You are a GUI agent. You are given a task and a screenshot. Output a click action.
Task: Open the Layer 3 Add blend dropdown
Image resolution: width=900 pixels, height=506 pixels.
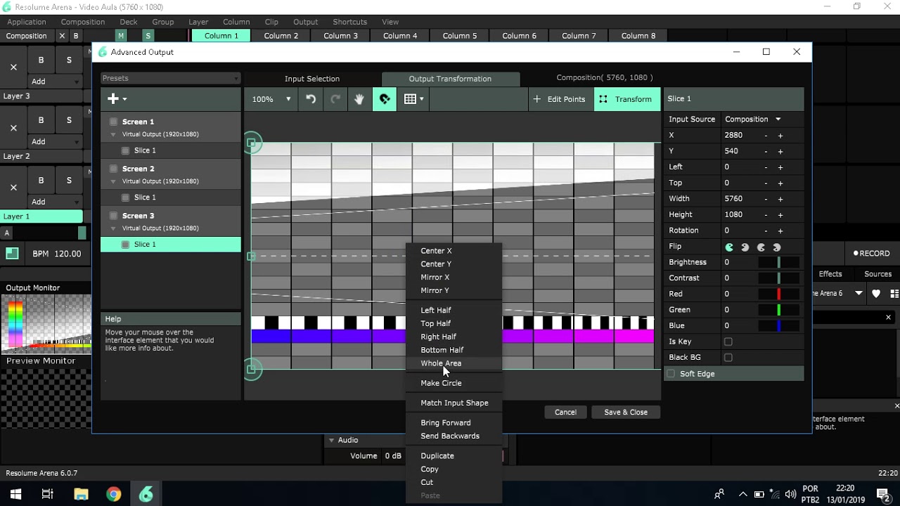coord(54,82)
